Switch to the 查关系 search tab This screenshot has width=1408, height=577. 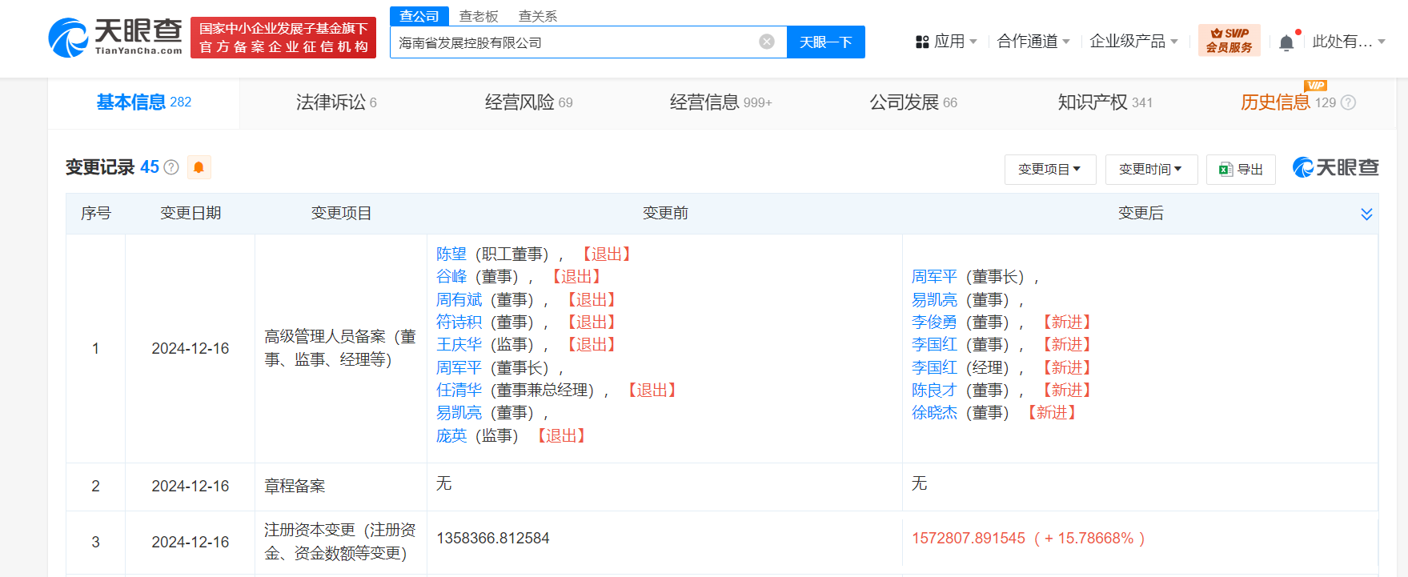tap(538, 16)
